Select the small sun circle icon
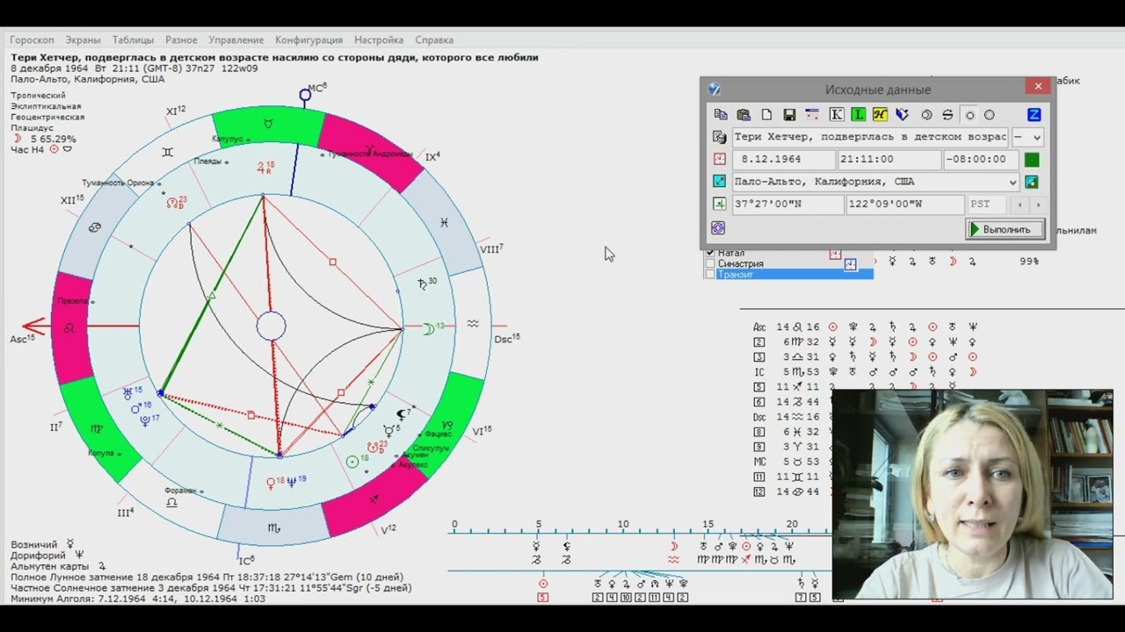This screenshot has height=632, width=1125. pyautogui.click(x=970, y=115)
